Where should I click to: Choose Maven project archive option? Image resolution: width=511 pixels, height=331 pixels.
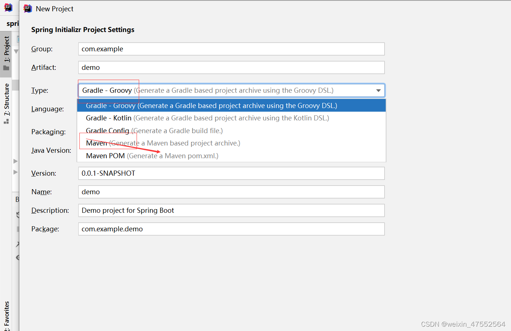pos(231,143)
